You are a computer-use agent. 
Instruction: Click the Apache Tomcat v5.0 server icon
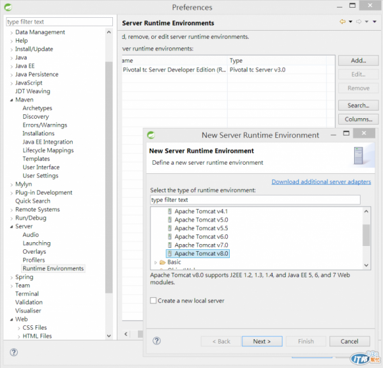tap(170, 220)
